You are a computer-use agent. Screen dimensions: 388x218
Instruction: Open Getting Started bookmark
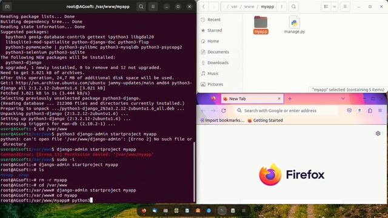pyautogui.click(x=265, y=121)
